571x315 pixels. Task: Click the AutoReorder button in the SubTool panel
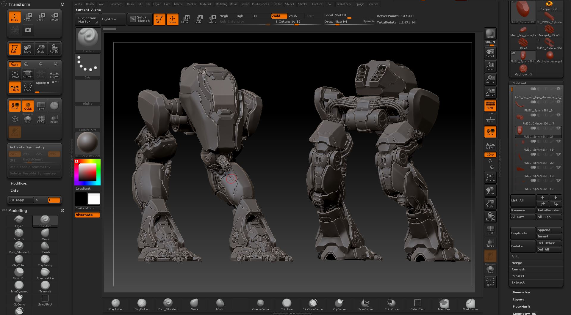click(x=549, y=210)
